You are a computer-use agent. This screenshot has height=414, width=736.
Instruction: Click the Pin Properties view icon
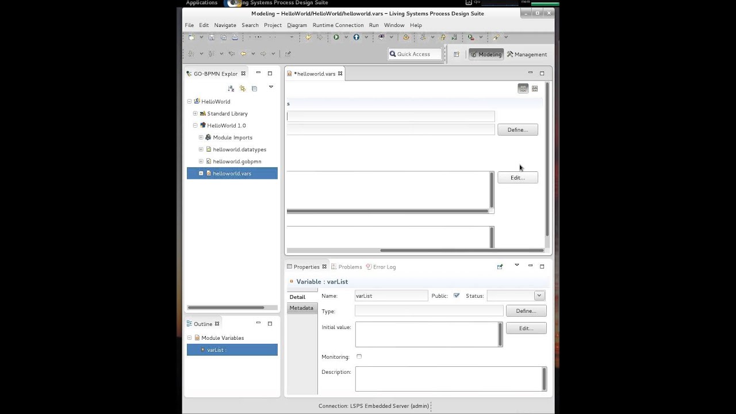(500, 267)
